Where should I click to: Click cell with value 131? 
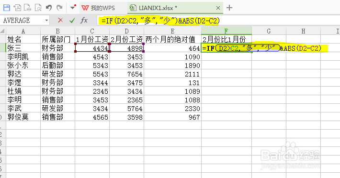tap(172, 82)
